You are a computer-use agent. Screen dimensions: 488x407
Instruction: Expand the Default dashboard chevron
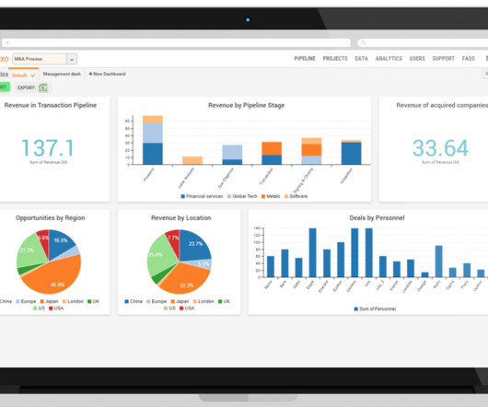coord(32,76)
